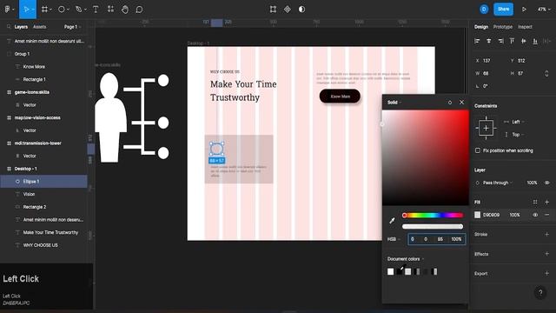Select the Ellipse 1 layer
Image resolution: width=556 pixels, height=313 pixels.
43,182
